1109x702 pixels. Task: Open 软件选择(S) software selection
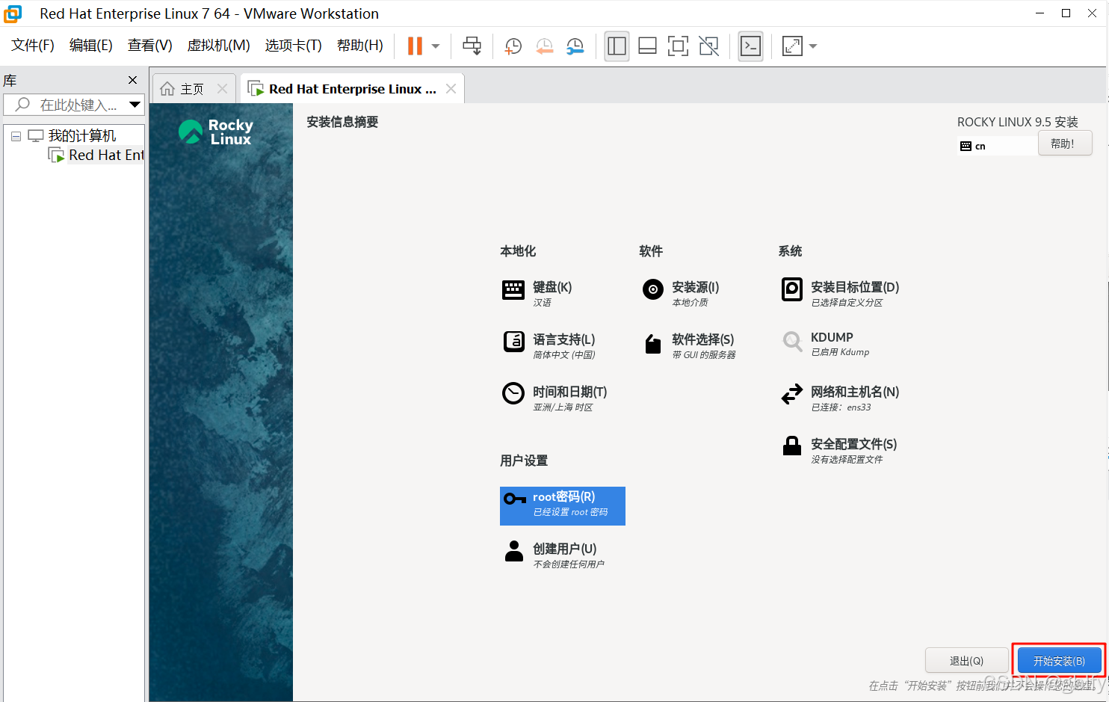pos(690,345)
